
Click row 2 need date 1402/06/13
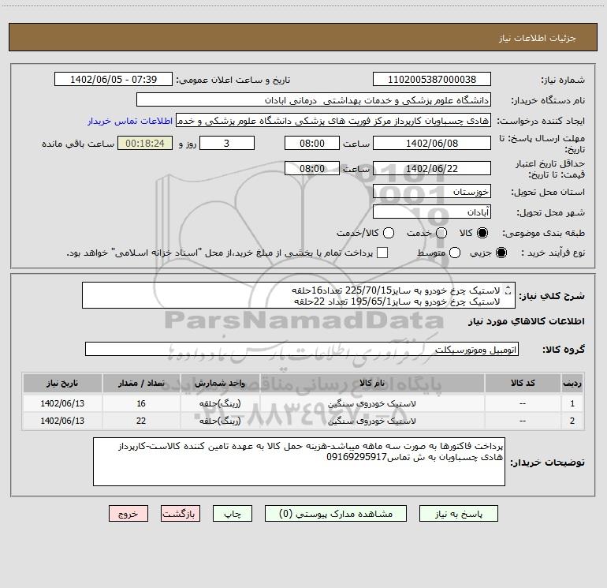tap(62, 421)
